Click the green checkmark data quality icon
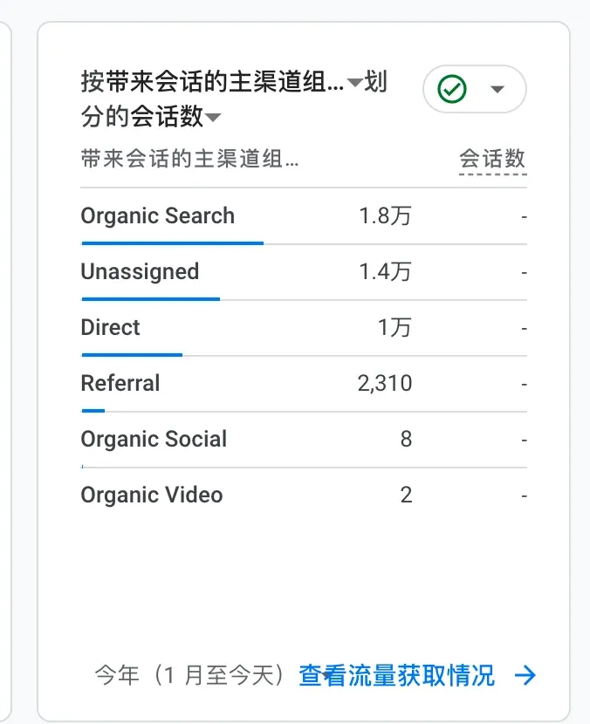This screenshot has height=724, width=590. coord(452,88)
